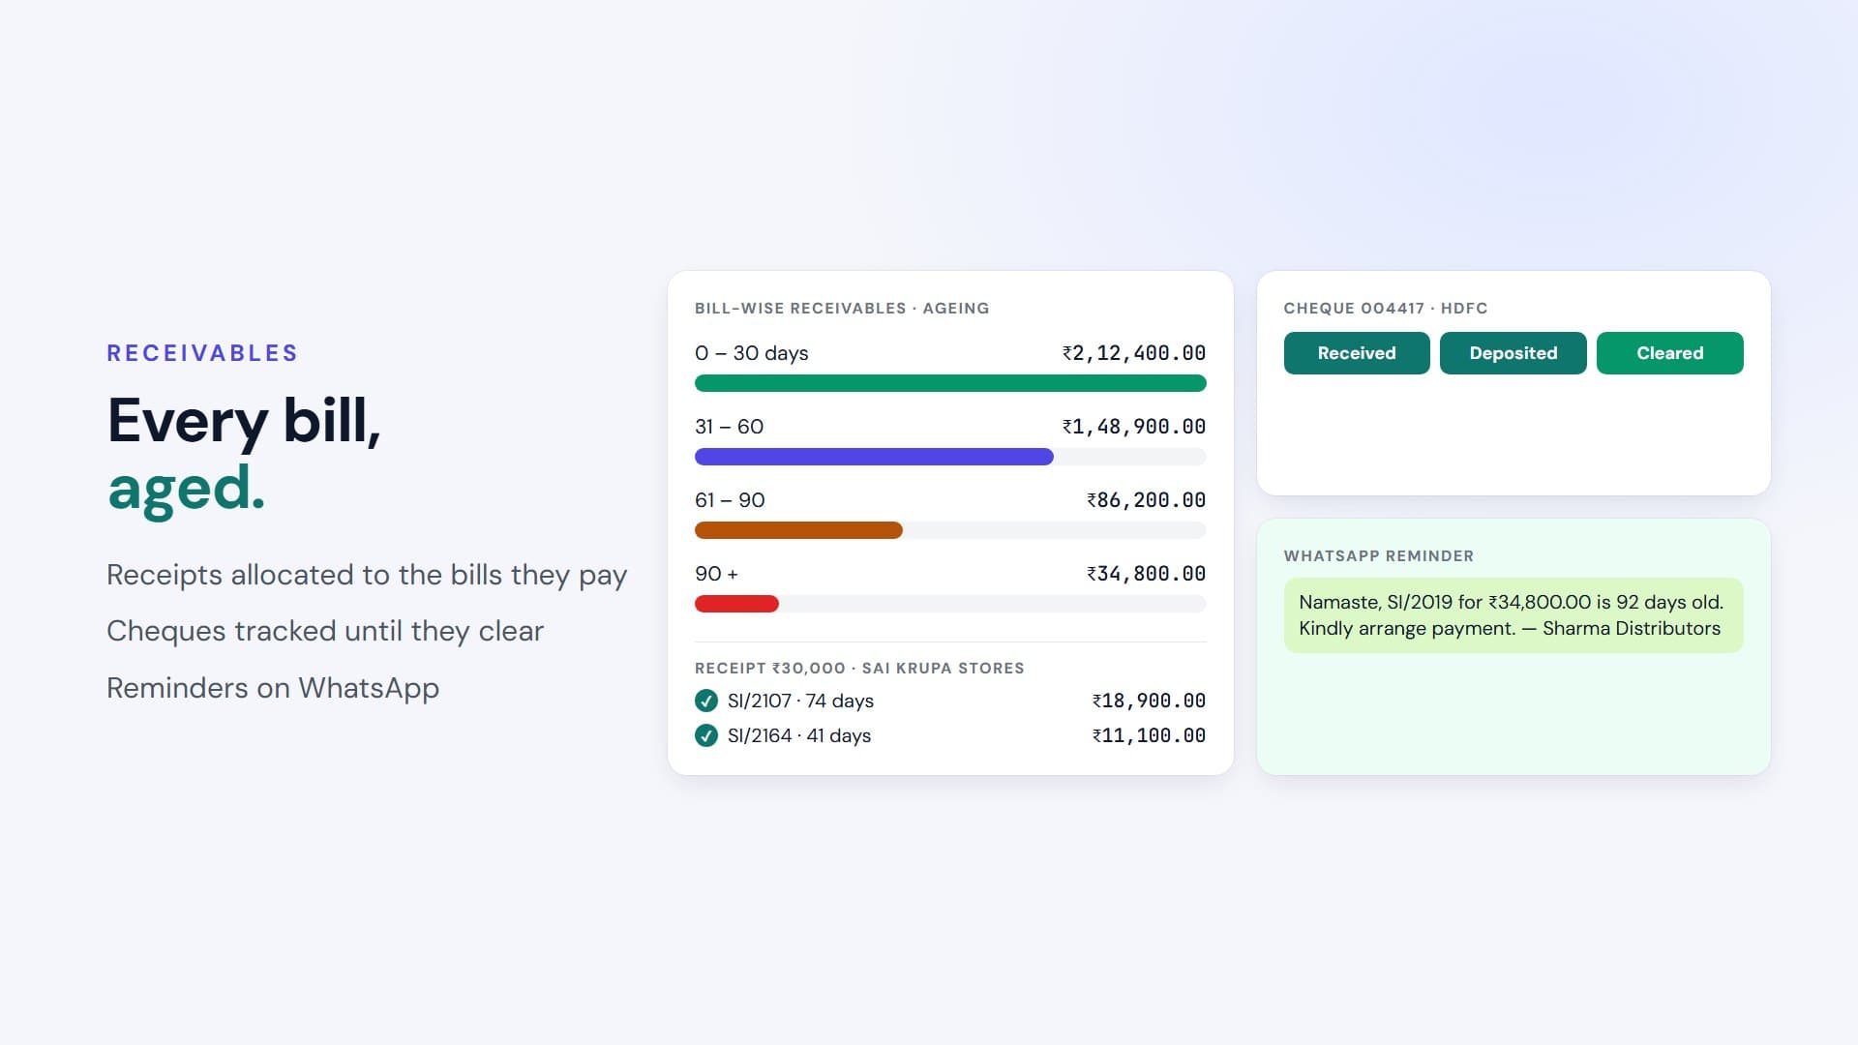Screen dimensions: 1858x1045
Task: Click the 'RECEIVABLES' section label
Action: click(202, 353)
